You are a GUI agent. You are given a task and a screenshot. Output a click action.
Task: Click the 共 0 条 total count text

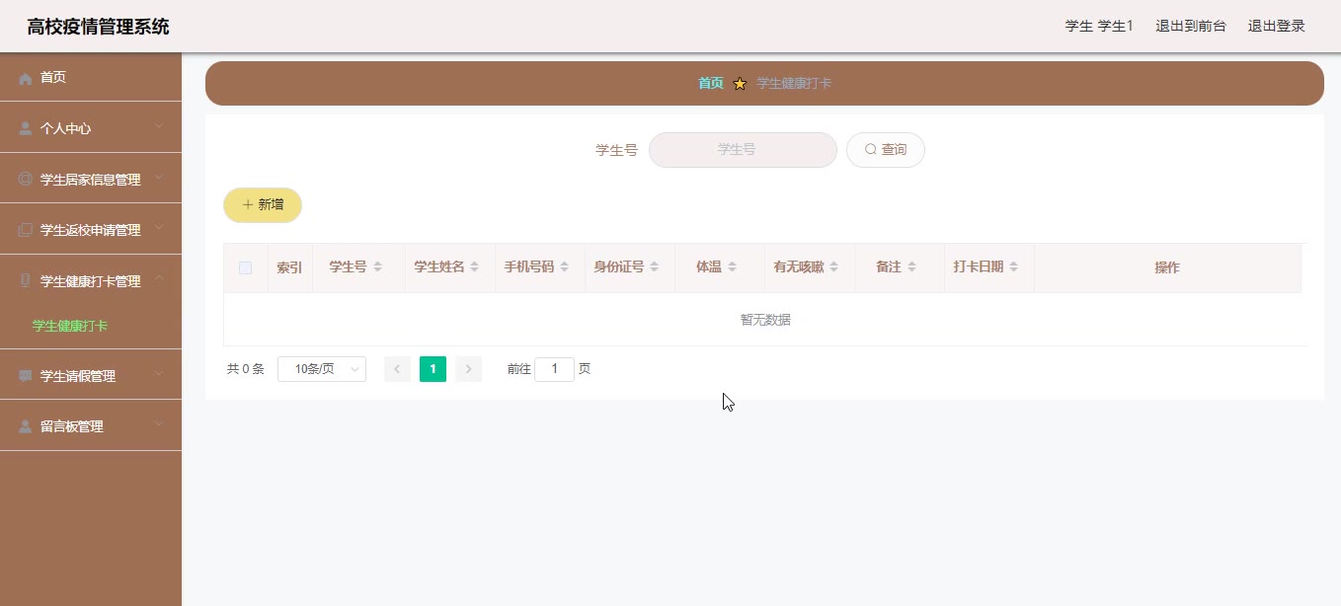pos(246,369)
